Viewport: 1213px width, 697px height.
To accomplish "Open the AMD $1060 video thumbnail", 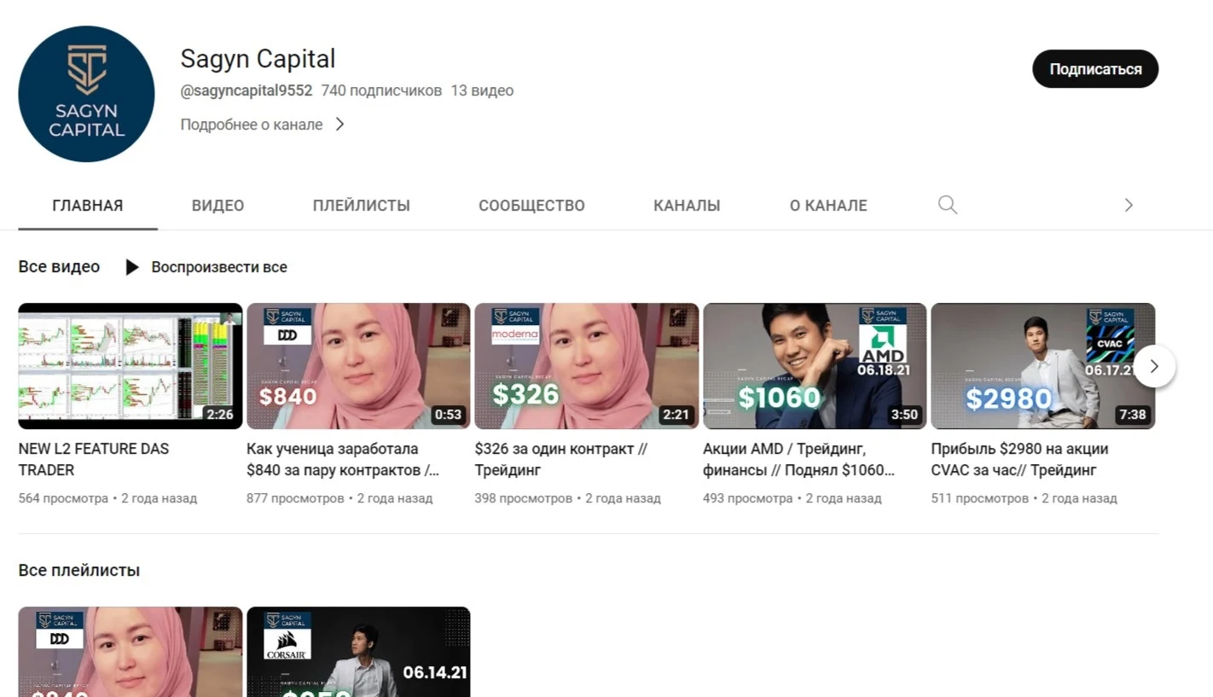I will pos(815,366).
